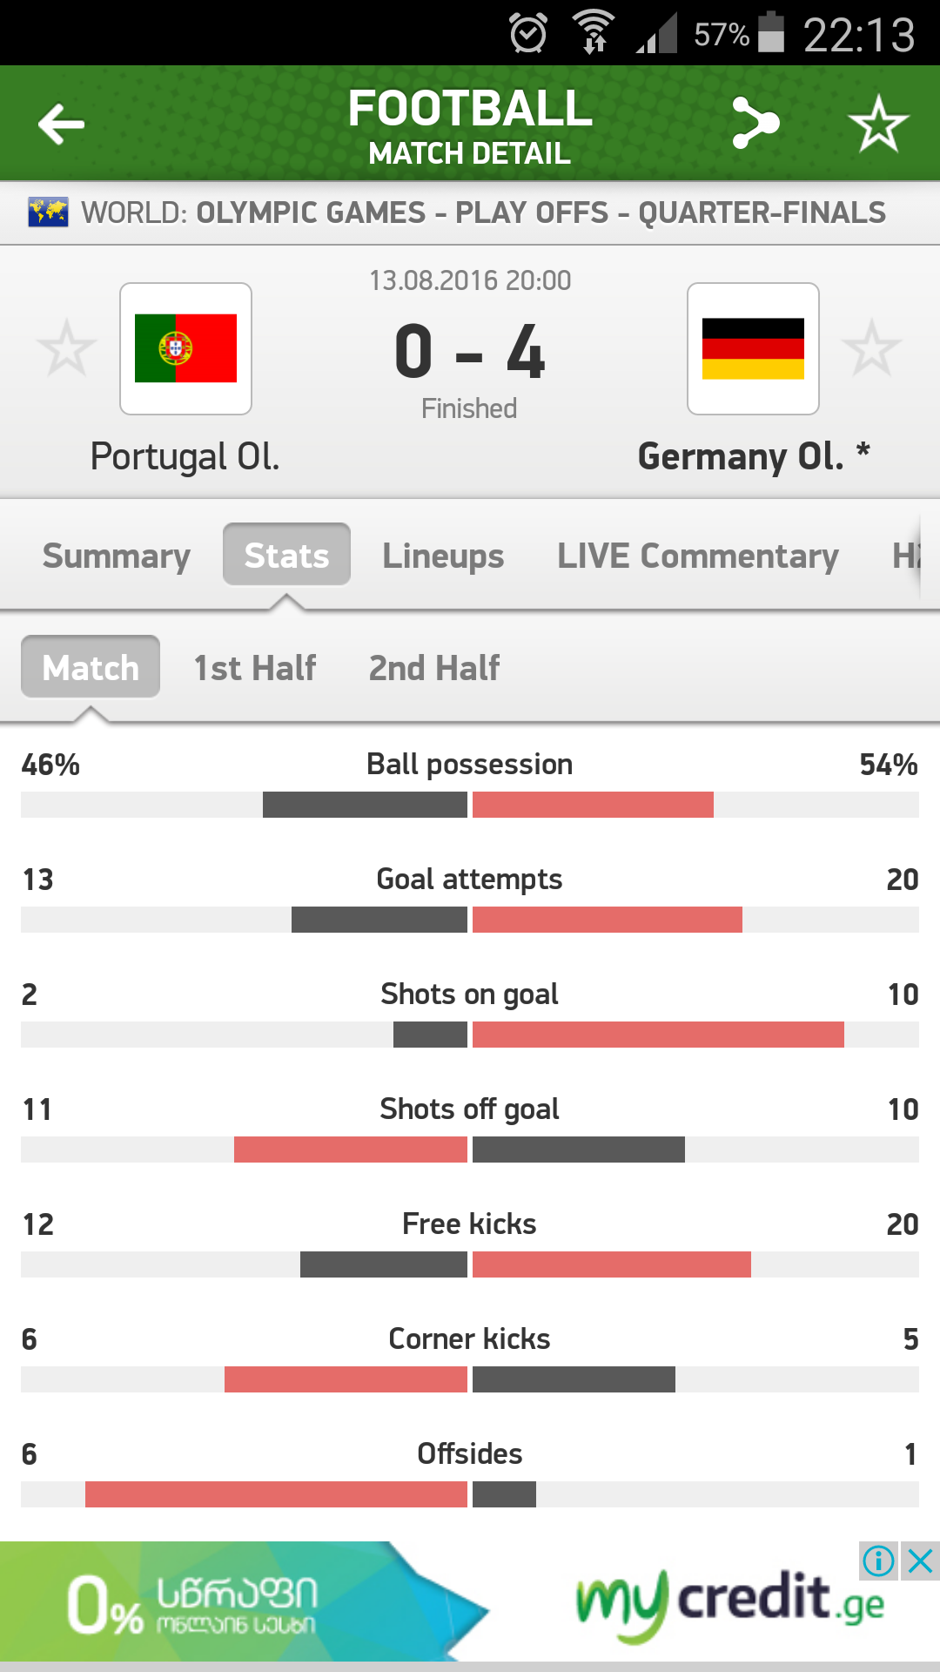Open the LIVE Commentary tab
Viewport: 940px width, 1672px height.
coord(698,556)
